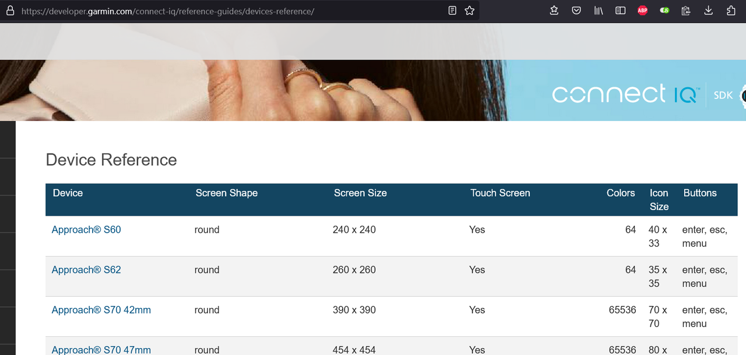This screenshot has width=746, height=355.
Task: Select the 454 x 454 screen size cell
Action: tap(354, 350)
